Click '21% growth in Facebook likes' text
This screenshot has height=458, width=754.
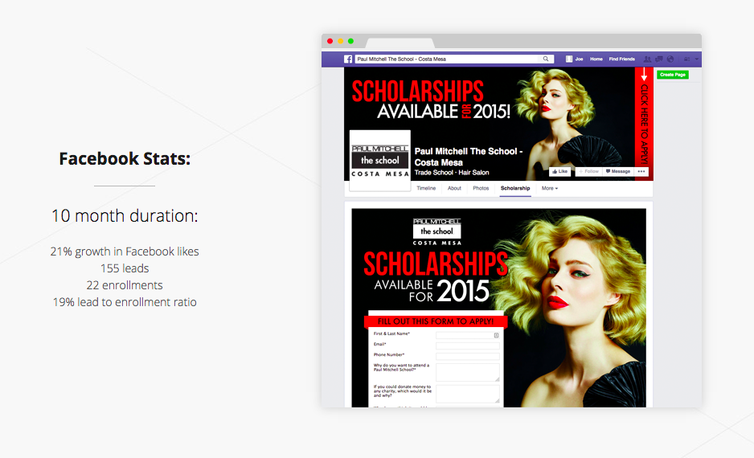(125, 251)
